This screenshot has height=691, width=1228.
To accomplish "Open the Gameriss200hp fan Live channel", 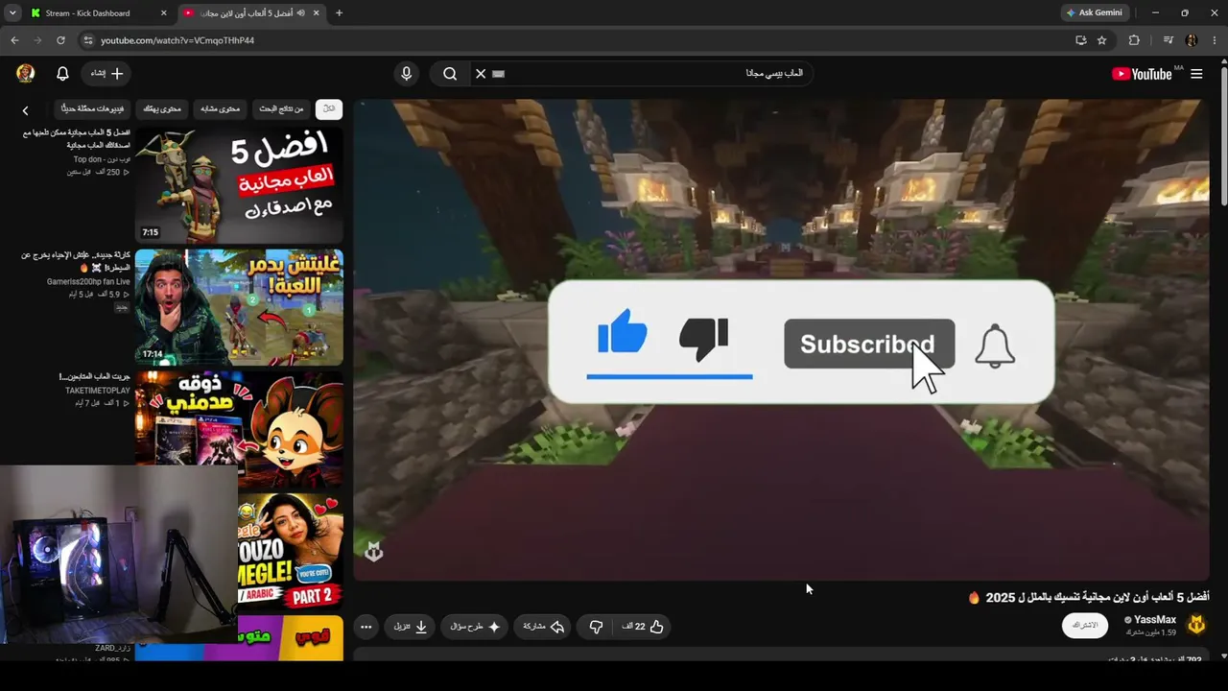I will pyautogui.click(x=88, y=281).
